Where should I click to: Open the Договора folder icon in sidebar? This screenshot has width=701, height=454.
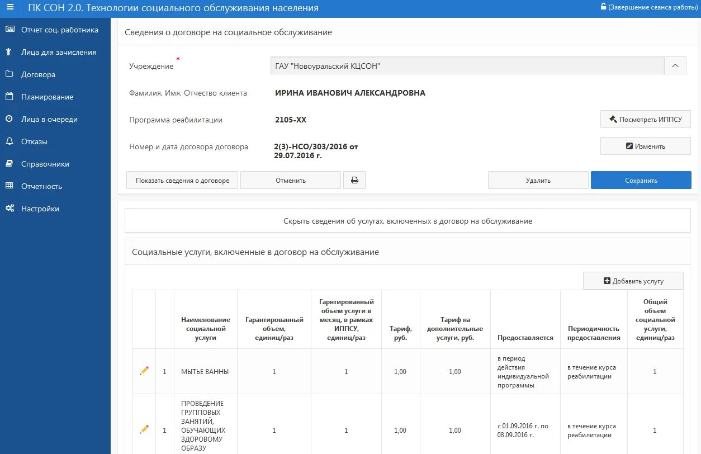pos(9,74)
